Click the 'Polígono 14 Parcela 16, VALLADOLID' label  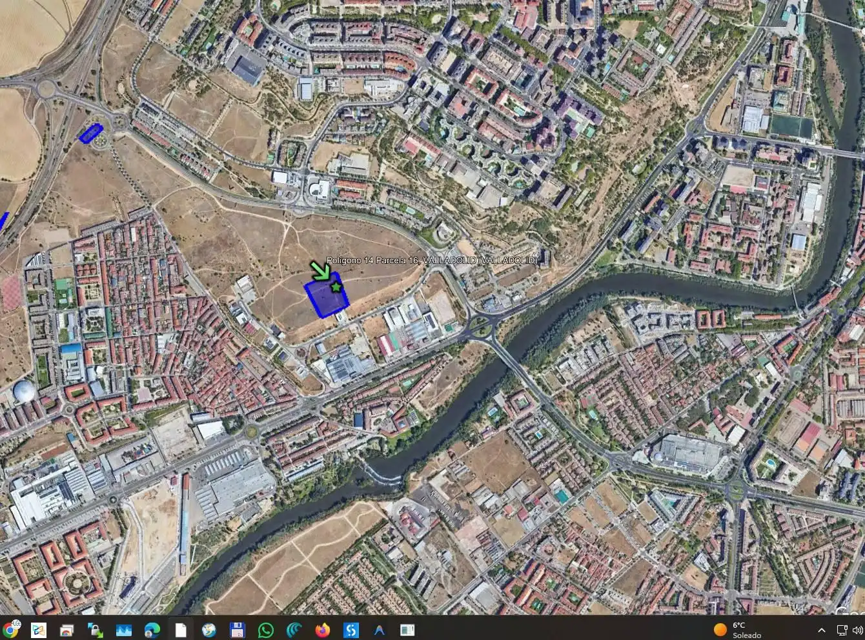(x=431, y=260)
